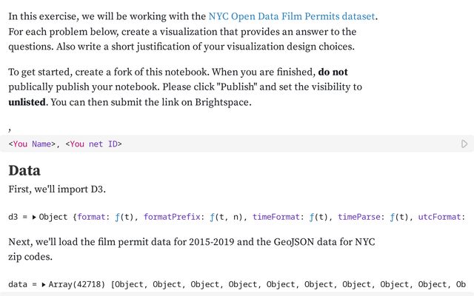Click the comma output above the name cell
Screen dimensions: 474x296
[10, 130]
